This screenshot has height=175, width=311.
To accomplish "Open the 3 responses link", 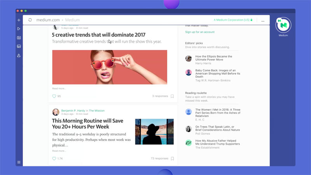I will [160, 96].
